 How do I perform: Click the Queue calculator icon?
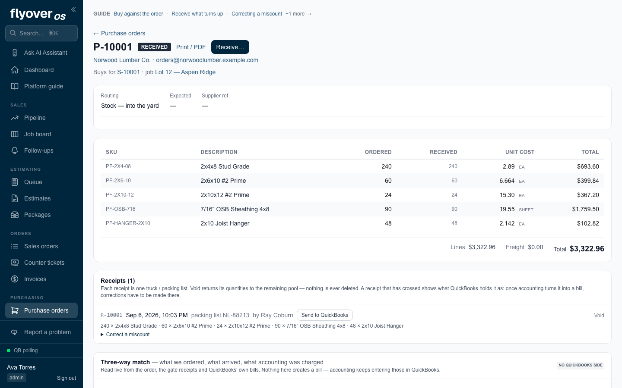coord(15,182)
